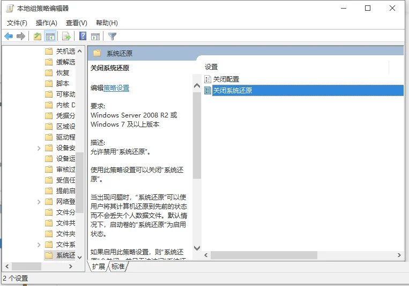Select the 系统还 tree folder
This screenshot has width=409, height=286.
tap(60, 255)
